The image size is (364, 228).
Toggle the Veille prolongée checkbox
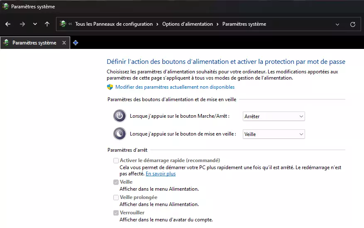[x=116, y=197]
